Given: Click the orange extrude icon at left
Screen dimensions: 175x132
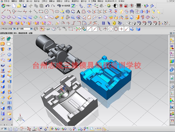Looking at the screenshot, I should 3,44.
